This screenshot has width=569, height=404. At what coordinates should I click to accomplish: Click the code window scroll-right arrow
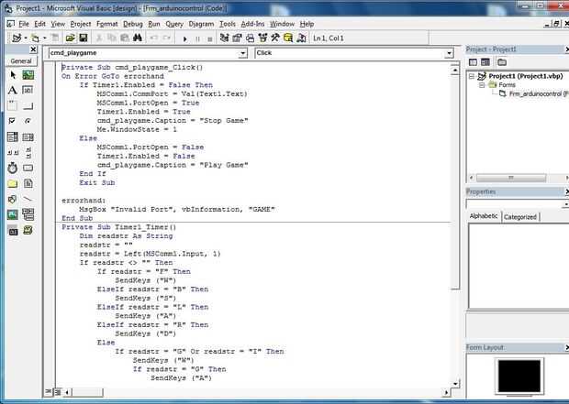(x=446, y=392)
